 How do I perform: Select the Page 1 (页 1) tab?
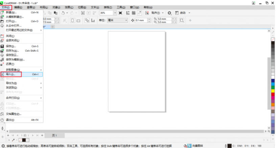pos(54,135)
